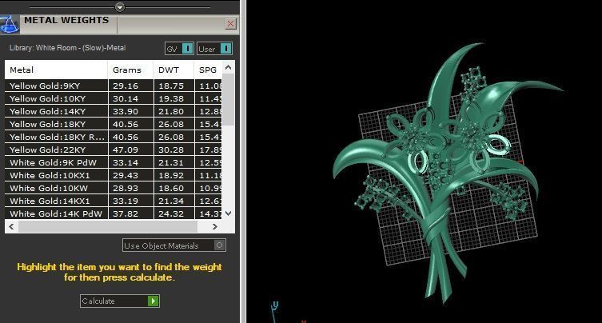Click the 24.32 DWT cell
The image size is (602, 323).
[174, 213]
